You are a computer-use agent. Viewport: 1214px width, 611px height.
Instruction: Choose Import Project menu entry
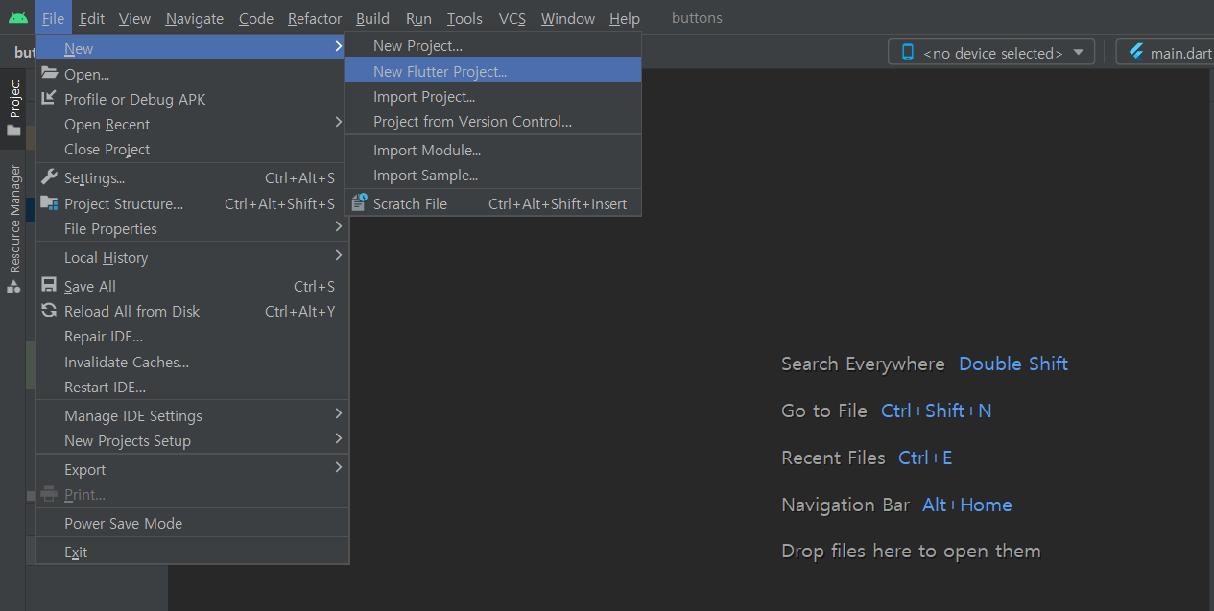(x=493, y=96)
